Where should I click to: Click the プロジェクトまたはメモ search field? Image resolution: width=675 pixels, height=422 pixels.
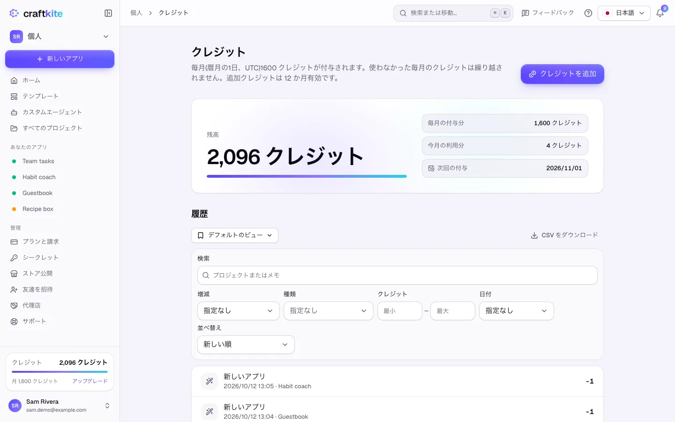(x=397, y=275)
